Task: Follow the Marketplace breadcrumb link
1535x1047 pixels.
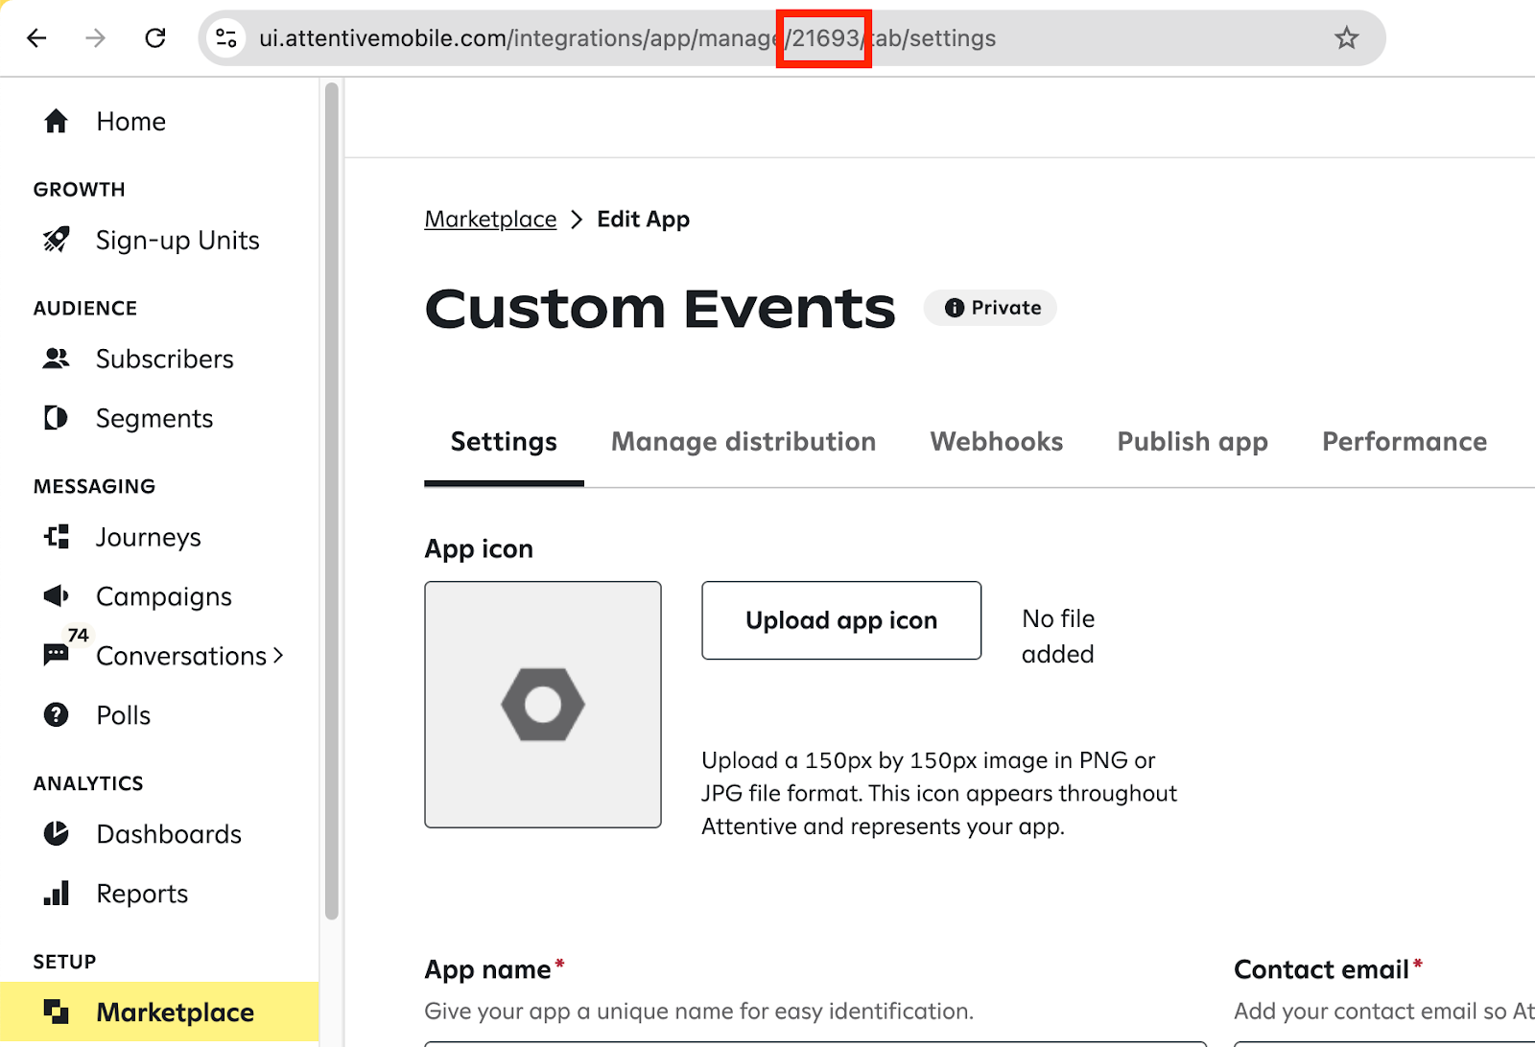Action: (490, 220)
